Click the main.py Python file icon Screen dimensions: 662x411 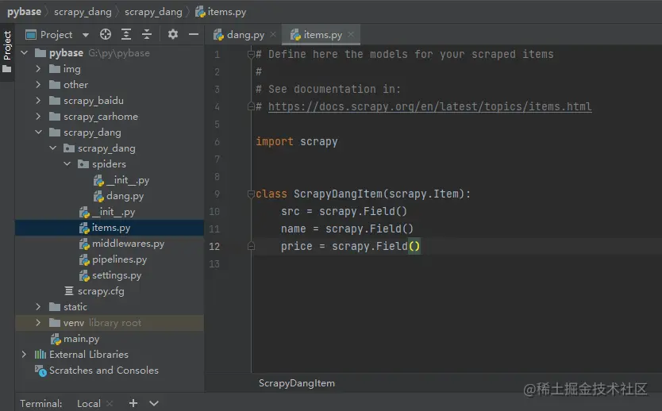click(56, 339)
